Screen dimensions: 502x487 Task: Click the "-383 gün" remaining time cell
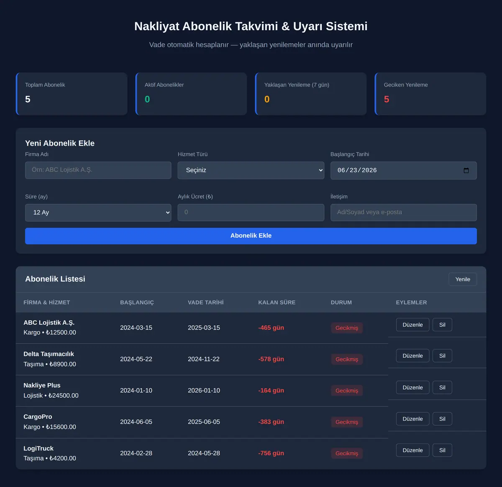coord(271,422)
